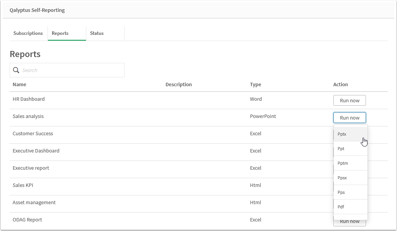Click the Qalyptus Self-Reporting title bar

click(38, 10)
